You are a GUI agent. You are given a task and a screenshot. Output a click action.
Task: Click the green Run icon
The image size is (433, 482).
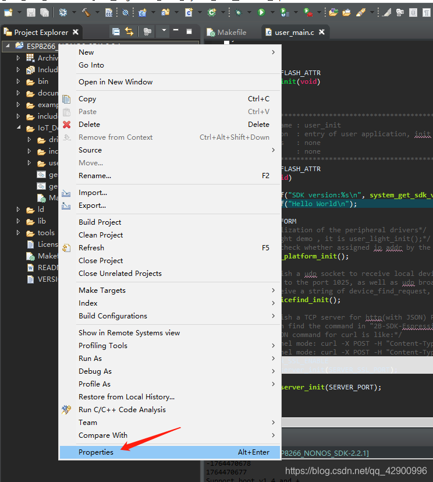point(261,13)
